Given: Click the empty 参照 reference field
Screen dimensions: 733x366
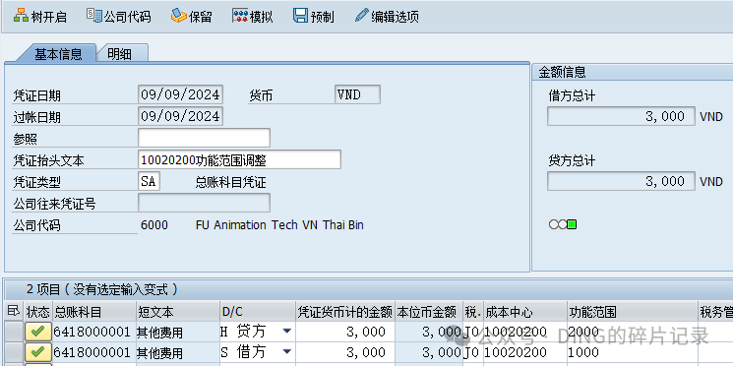Looking at the screenshot, I should click(x=204, y=138).
